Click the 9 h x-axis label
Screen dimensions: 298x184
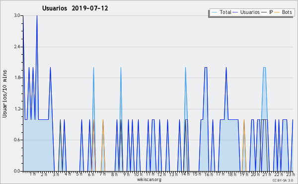pos(126,175)
